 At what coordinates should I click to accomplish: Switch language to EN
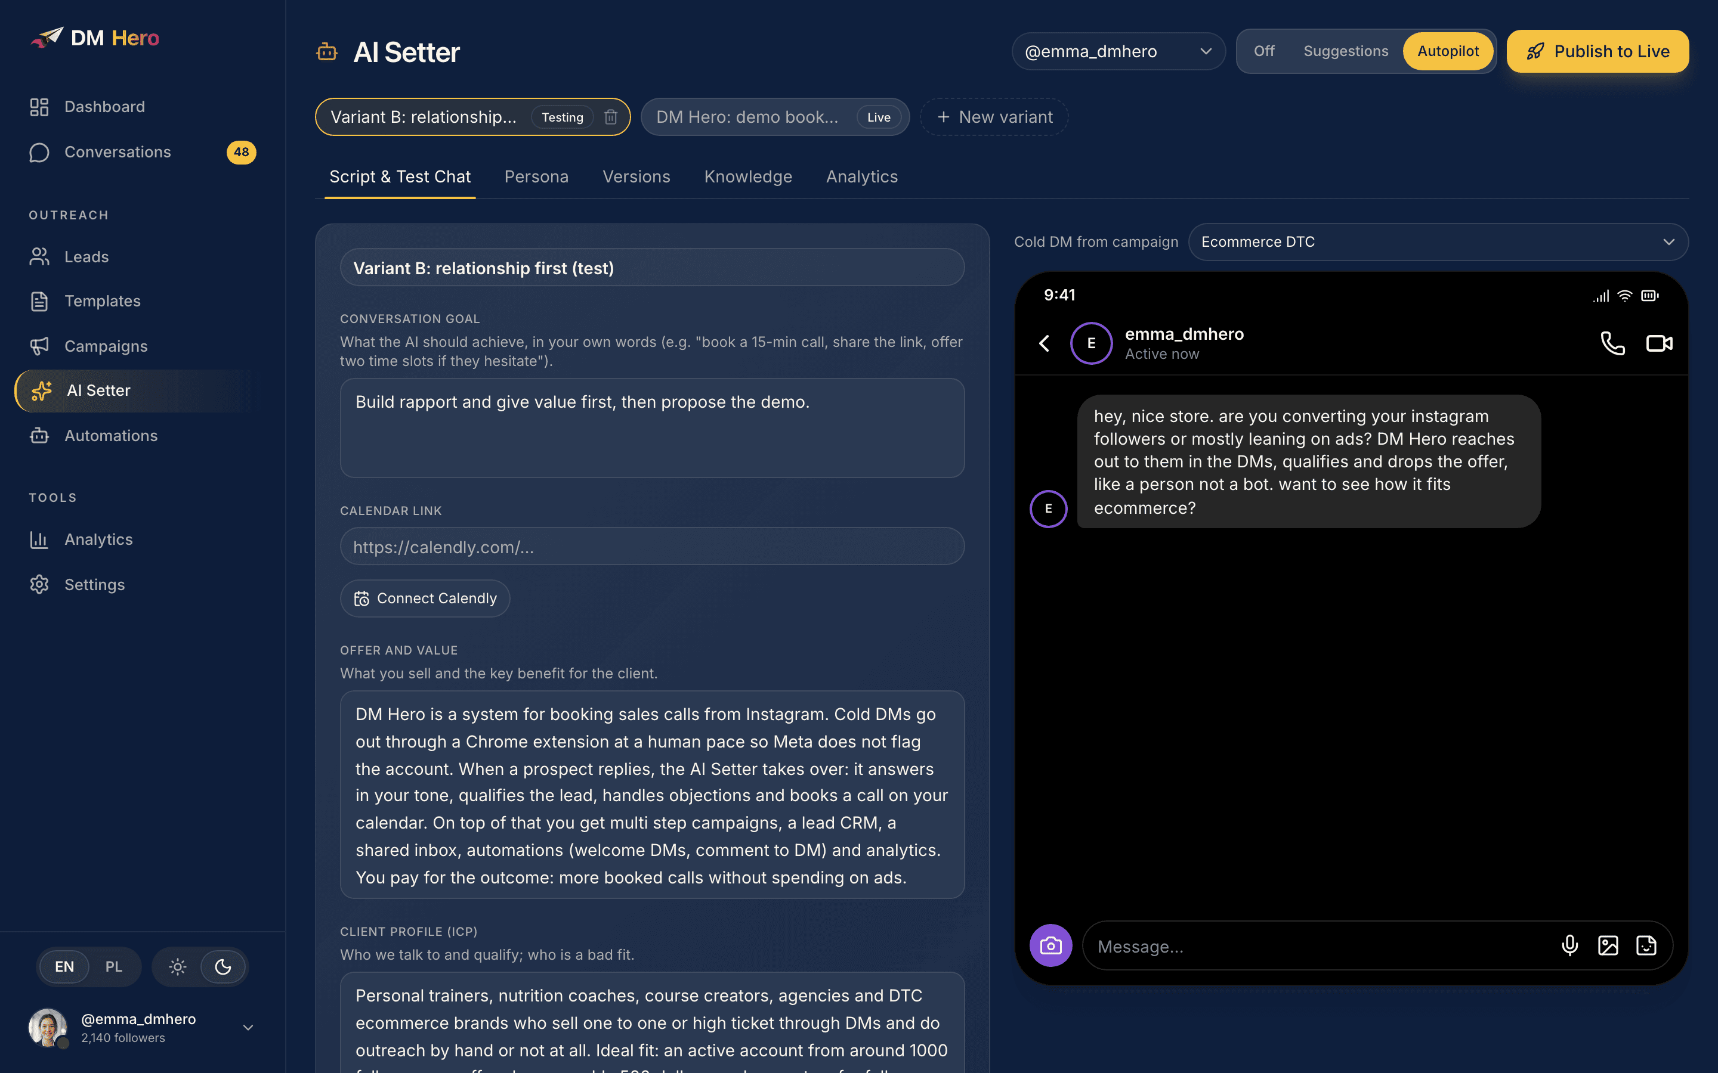pos(64,966)
